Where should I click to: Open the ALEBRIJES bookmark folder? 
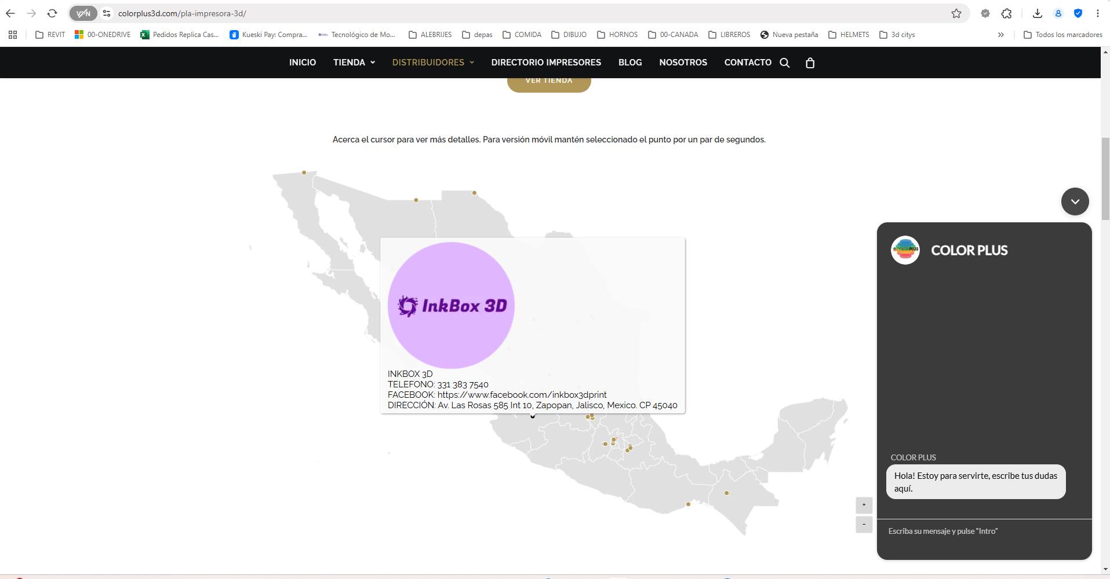(430, 35)
